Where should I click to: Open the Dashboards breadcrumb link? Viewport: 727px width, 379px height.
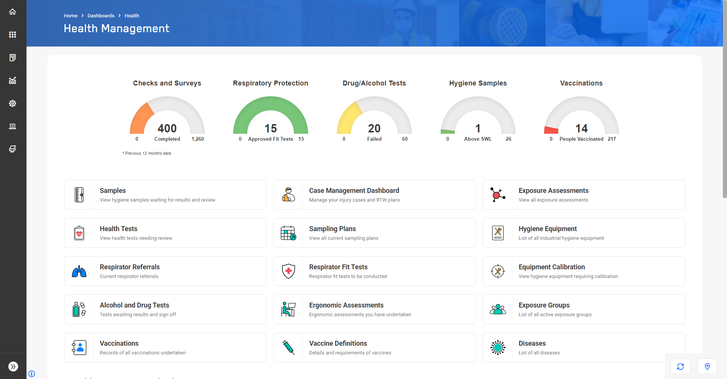click(101, 16)
